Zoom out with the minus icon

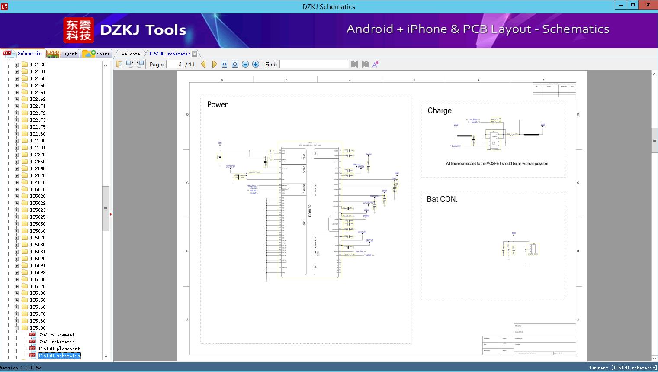click(245, 64)
